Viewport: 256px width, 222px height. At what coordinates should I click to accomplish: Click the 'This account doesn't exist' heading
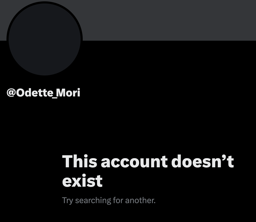click(148, 171)
